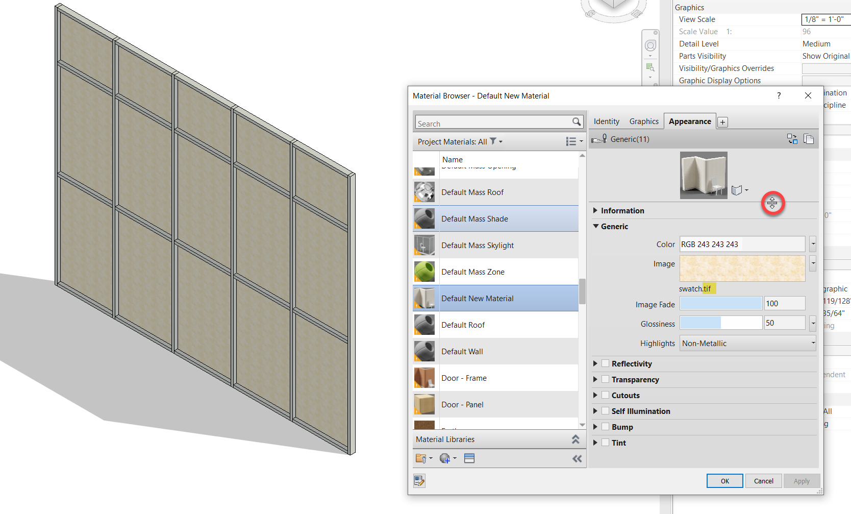This screenshot has height=514, width=851.
Task: Open the Highlights Non-Metallic dropdown
Action: (813, 343)
